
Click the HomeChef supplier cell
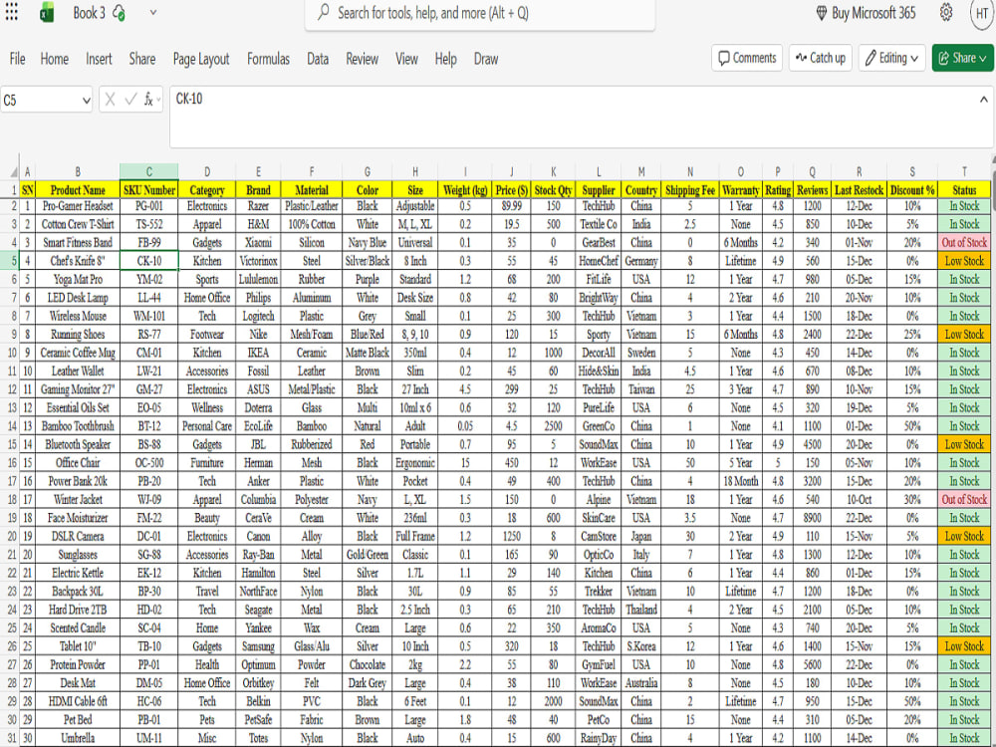click(x=599, y=260)
